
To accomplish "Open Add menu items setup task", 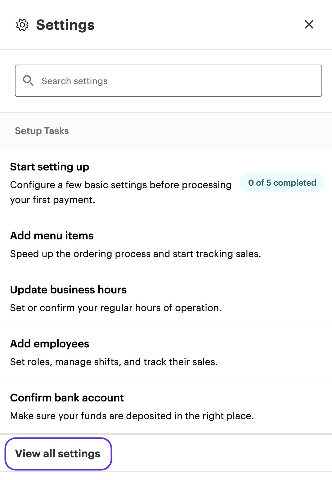I will click(52, 236).
